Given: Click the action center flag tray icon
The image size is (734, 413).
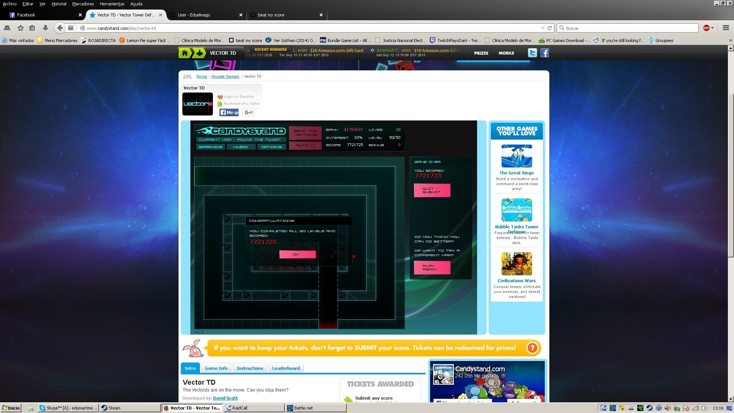Looking at the screenshot, I should point(686,408).
